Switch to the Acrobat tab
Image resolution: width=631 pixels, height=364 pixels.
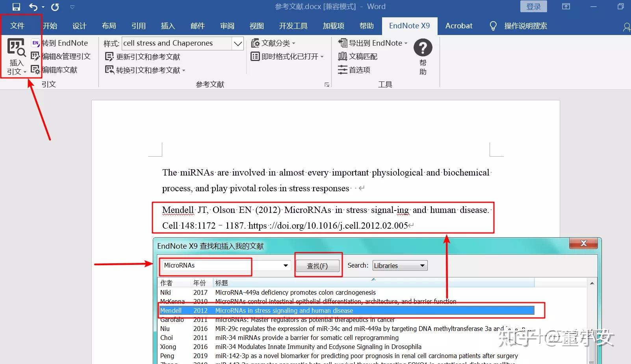point(458,26)
